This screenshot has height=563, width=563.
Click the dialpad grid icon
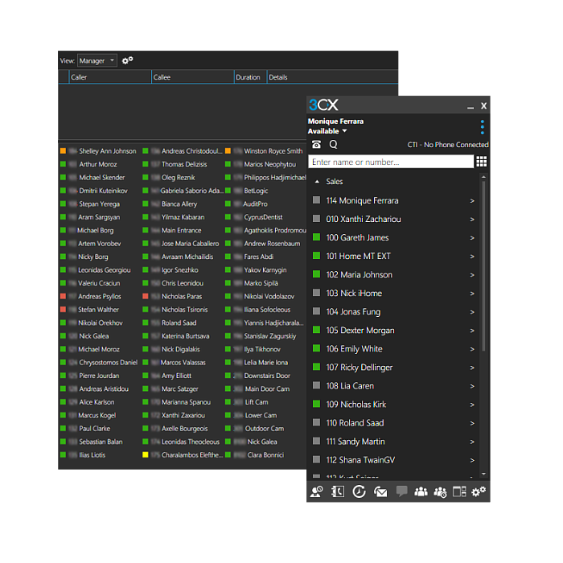pyautogui.click(x=481, y=162)
